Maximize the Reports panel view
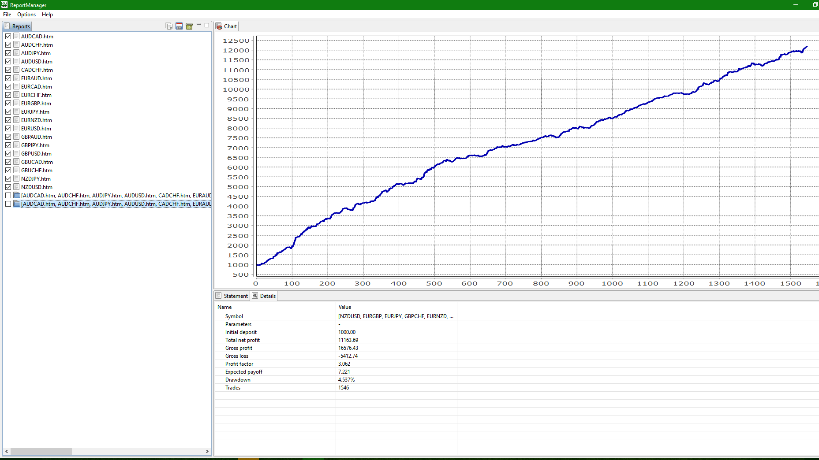Viewport: 819px width, 460px height. [x=207, y=25]
